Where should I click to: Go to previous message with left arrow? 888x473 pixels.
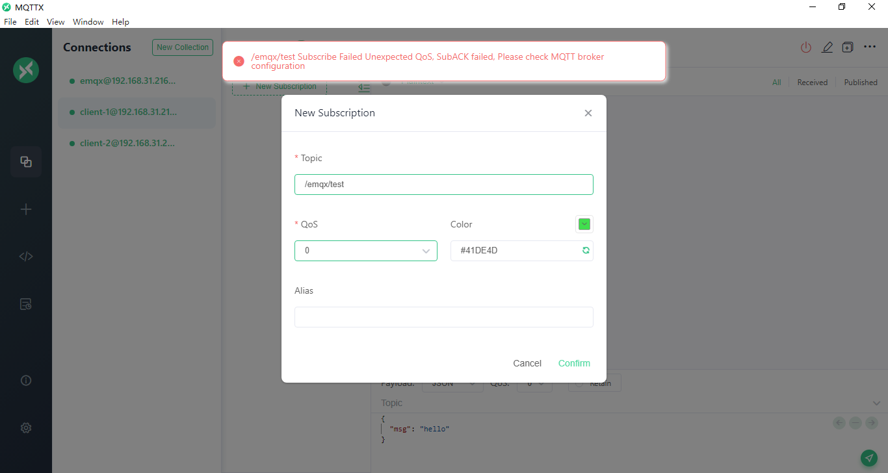point(839,423)
